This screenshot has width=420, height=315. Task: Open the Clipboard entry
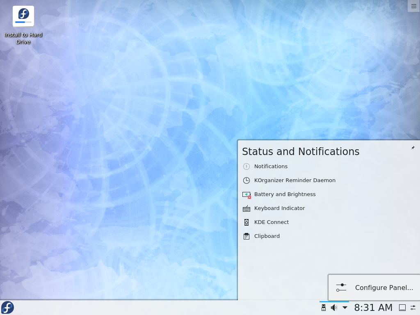(267, 236)
